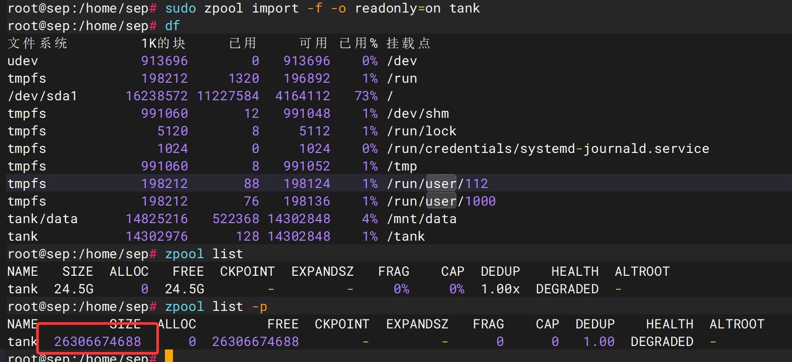Viewport: 792px width, 362px height.
Task: Click the /dev mount point in the udev row
Action: click(x=402, y=61)
